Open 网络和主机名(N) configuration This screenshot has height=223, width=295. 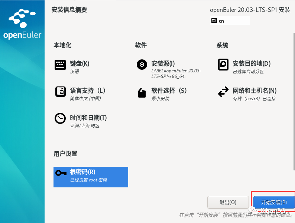(255, 91)
